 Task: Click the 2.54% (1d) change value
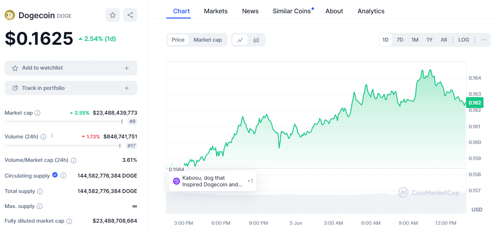(x=97, y=39)
